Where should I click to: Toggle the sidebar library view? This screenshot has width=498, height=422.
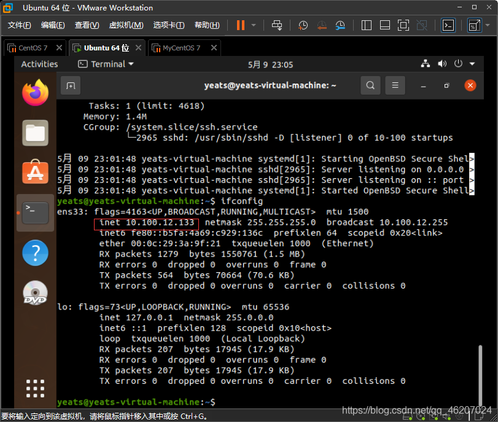point(367,25)
